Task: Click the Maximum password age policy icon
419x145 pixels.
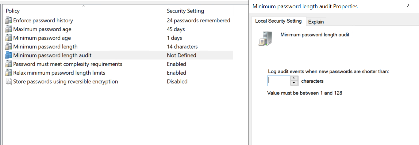Action: (x=9, y=29)
